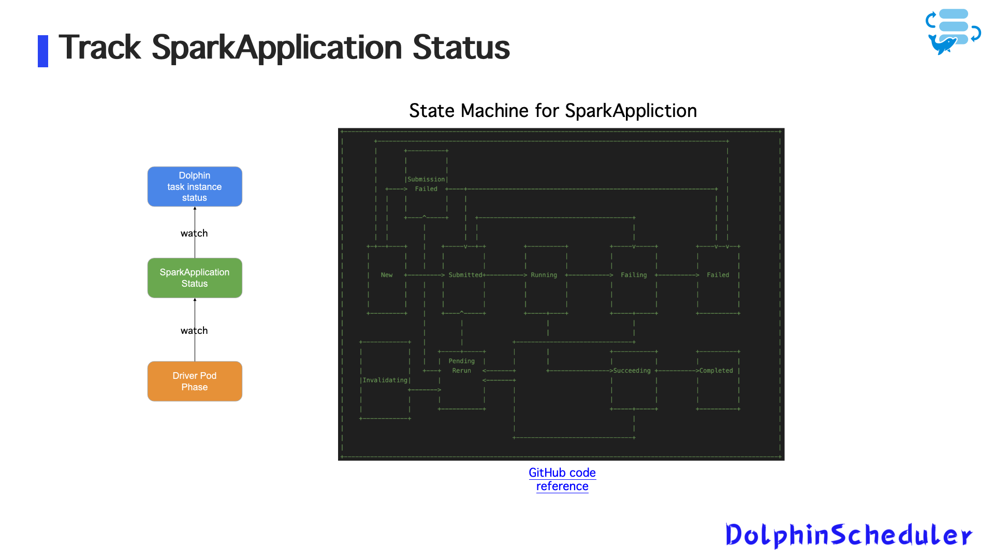Click the Succeeding state node
This screenshot has height=559, width=994.
[x=632, y=371]
